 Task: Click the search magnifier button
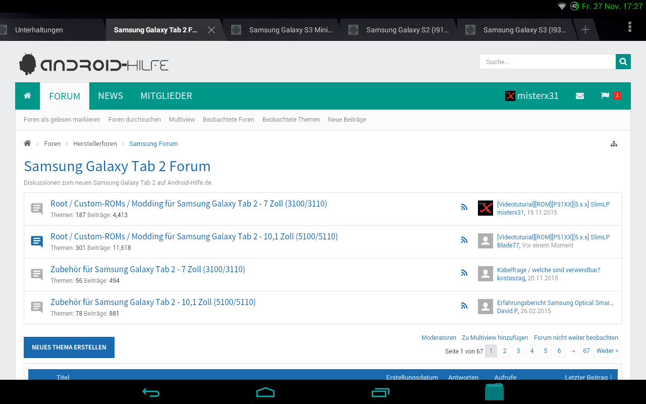click(623, 62)
